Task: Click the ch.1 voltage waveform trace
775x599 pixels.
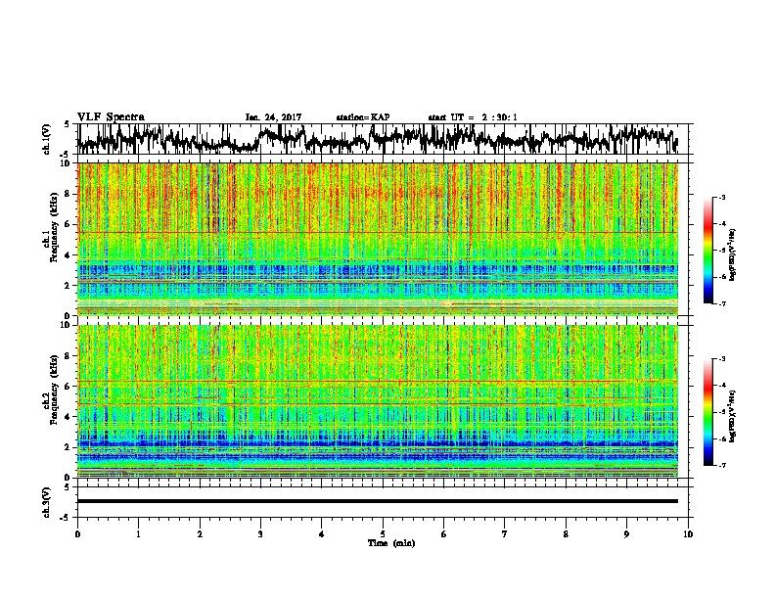Action: coord(377,139)
